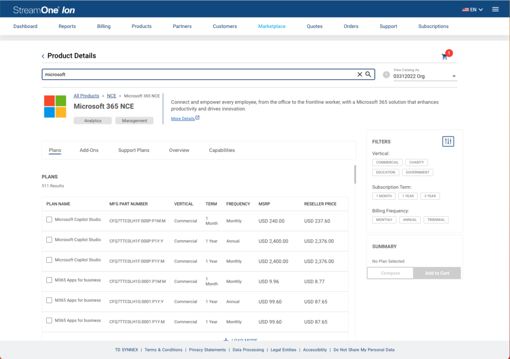Screen dimensions: 510x359
Task: Open the Dashboard menu
Action: point(25,26)
